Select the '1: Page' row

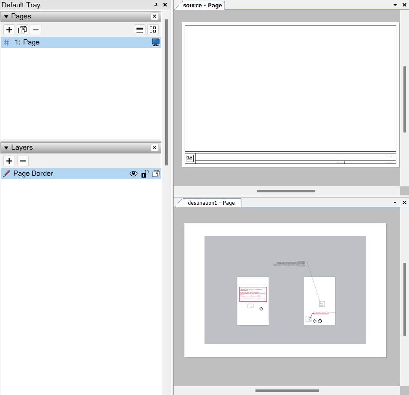[80, 42]
